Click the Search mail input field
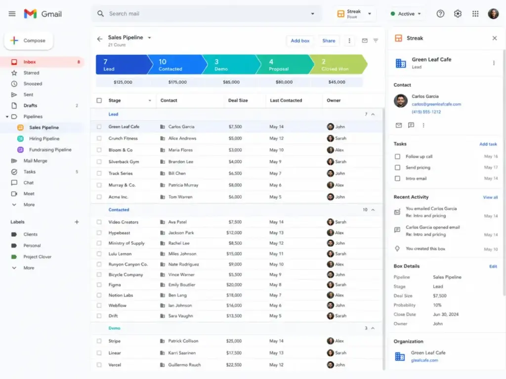The height and width of the screenshot is (379, 506). point(207,13)
